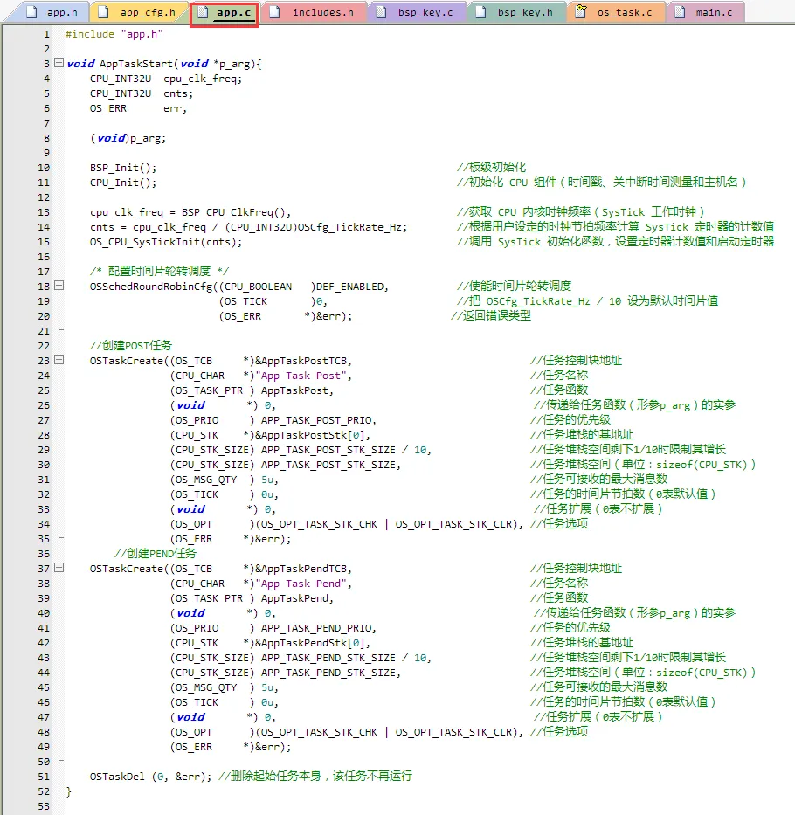The width and height of the screenshot is (795, 815).
Task: Collapse the AppTaskStart function fold at line 3
Action: tap(57, 64)
